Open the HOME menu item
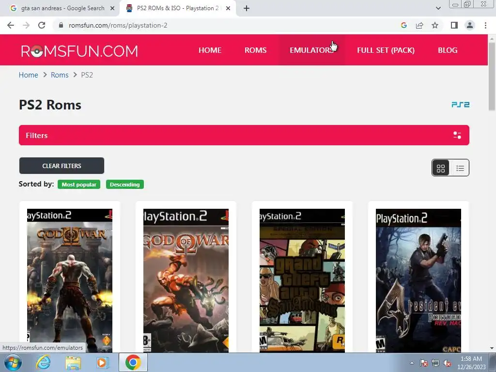Image resolution: width=496 pixels, height=372 pixels. point(210,50)
